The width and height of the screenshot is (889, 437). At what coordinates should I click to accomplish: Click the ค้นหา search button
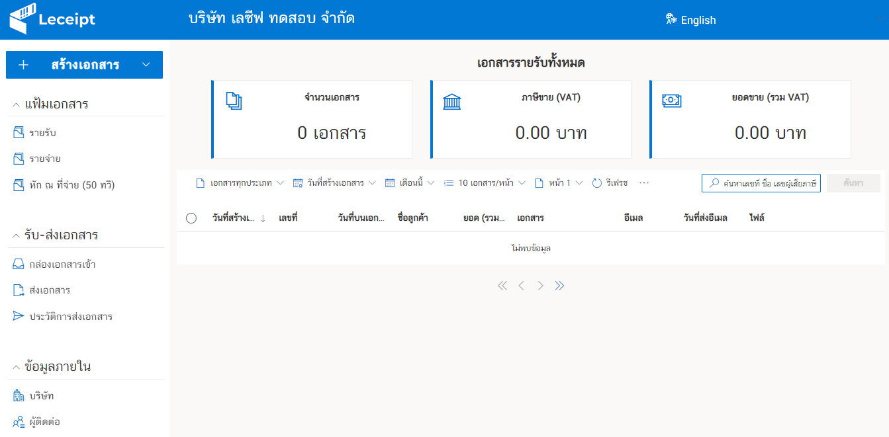coord(853,182)
